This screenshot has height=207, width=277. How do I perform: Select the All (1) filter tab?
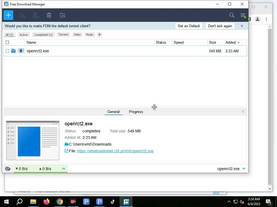(x=9, y=35)
